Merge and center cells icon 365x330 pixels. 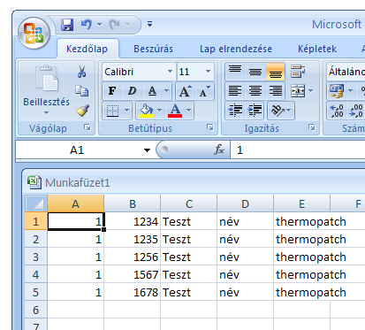pos(298,91)
